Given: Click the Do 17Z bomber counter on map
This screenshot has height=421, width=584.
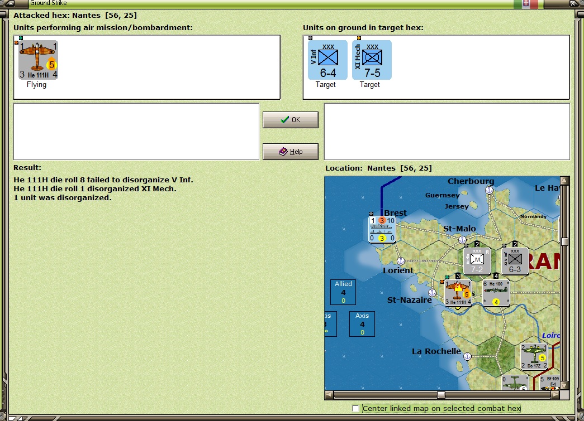Looking at the screenshot, I should [x=534, y=356].
